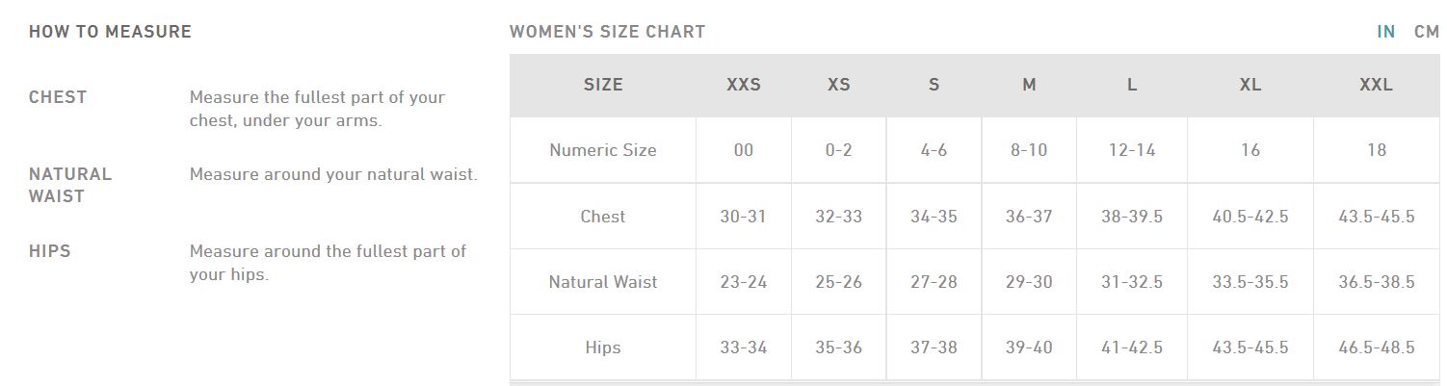This screenshot has height=386, width=1447.
Task: Click the SIZE header cell
Action: (x=603, y=85)
